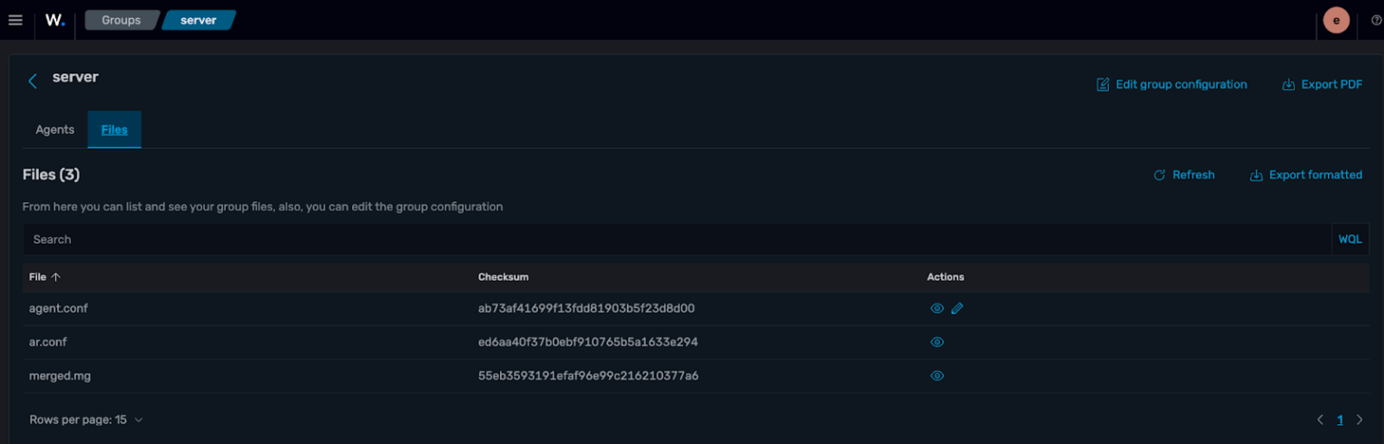Click the help icon in top bar
Image resolution: width=1384 pixels, height=444 pixels.
(x=1376, y=20)
